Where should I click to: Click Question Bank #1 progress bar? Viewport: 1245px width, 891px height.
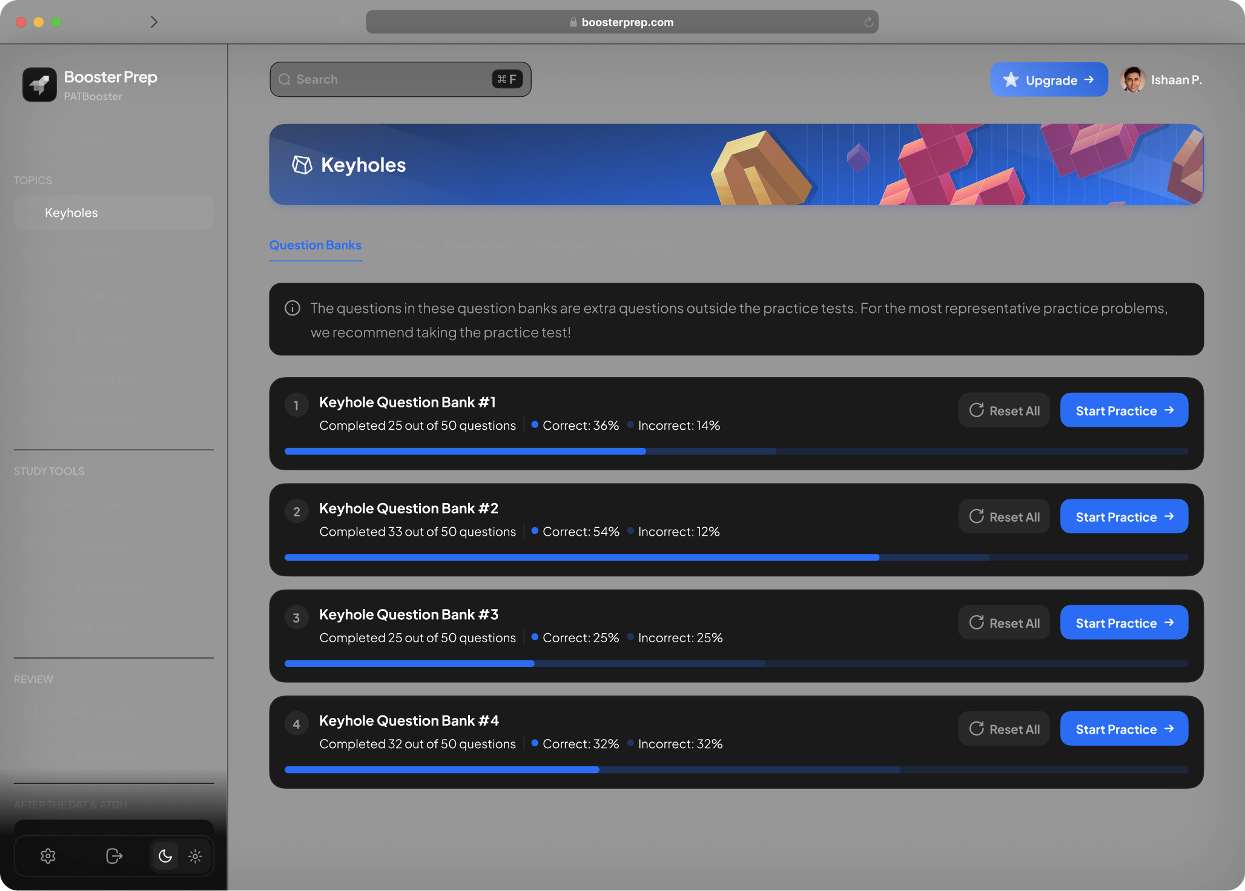tap(736, 451)
